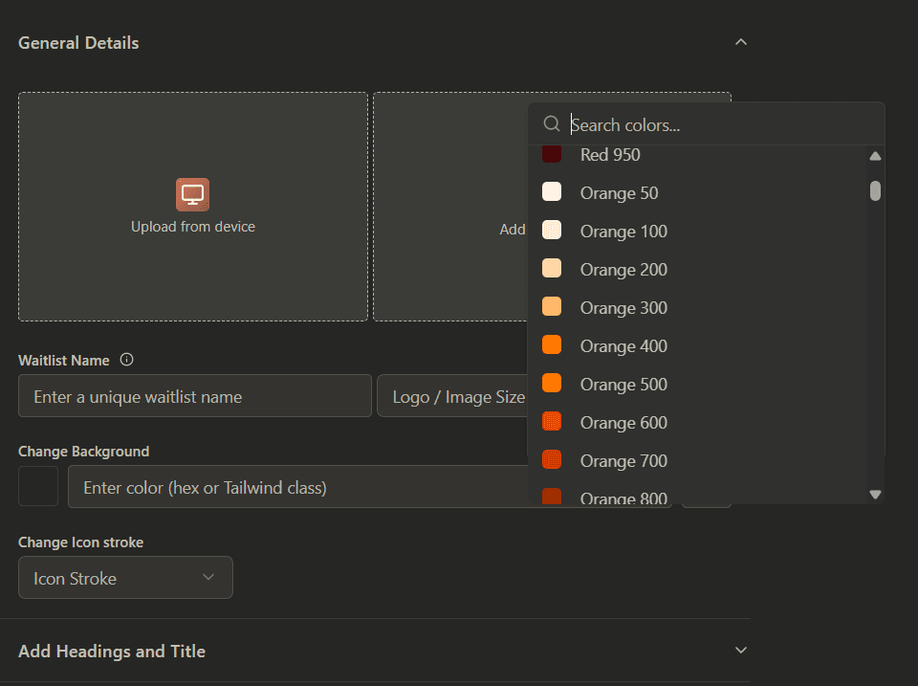This screenshot has width=918, height=686.
Task: Click the background color preview swatch
Action: 38,487
